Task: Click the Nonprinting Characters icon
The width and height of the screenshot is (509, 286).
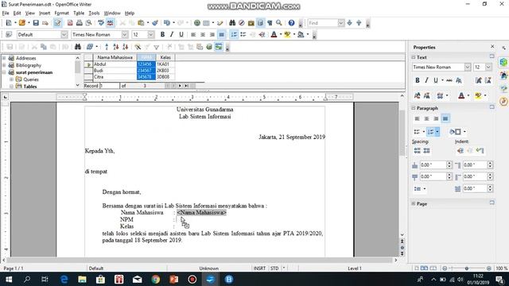Action: tap(270, 23)
